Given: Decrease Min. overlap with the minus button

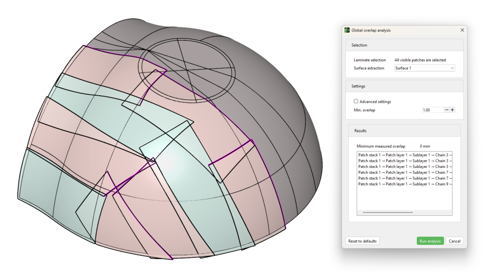Looking at the screenshot, I should [447, 110].
